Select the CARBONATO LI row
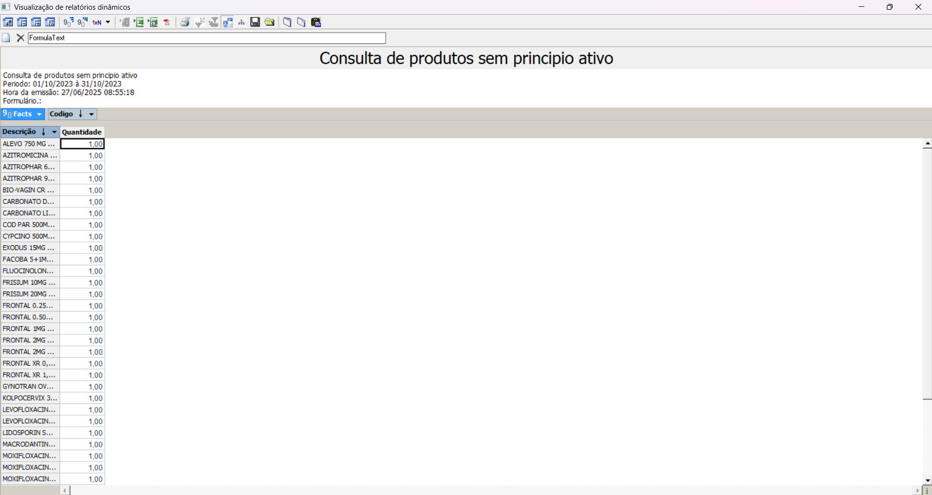This screenshot has height=495, width=932. pyautogui.click(x=30, y=213)
